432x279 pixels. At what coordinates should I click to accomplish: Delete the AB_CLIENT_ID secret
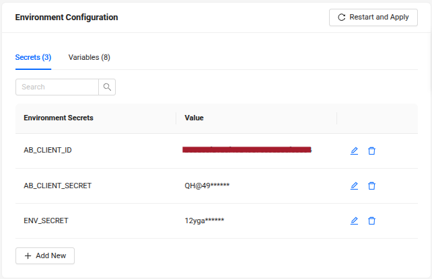click(x=371, y=151)
